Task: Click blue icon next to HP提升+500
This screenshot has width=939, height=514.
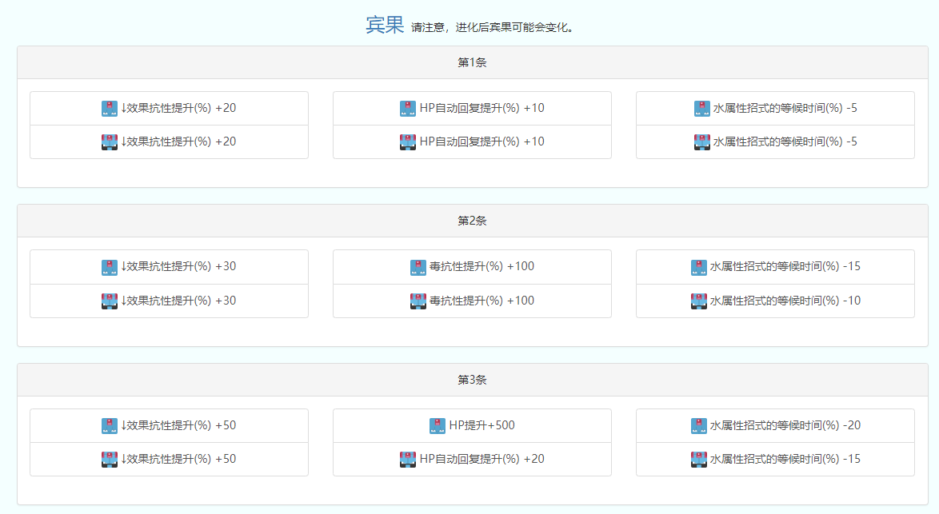Action: [x=438, y=426]
